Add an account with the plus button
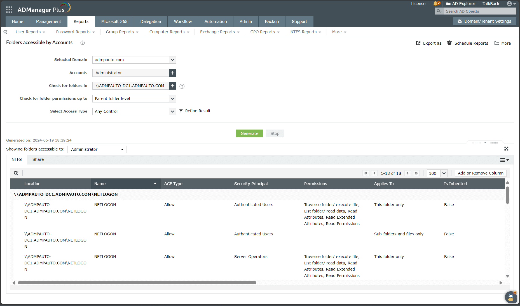The image size is (520, 306). pyautogui.click(x=173, y=73)
